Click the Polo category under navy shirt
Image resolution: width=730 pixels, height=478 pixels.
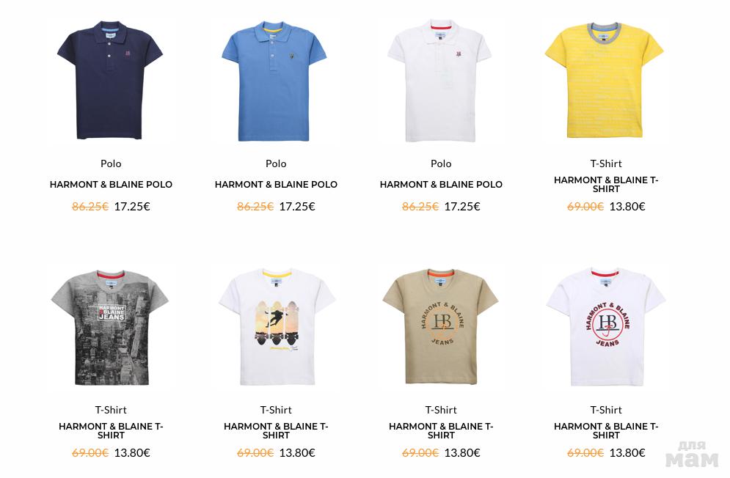111,163
